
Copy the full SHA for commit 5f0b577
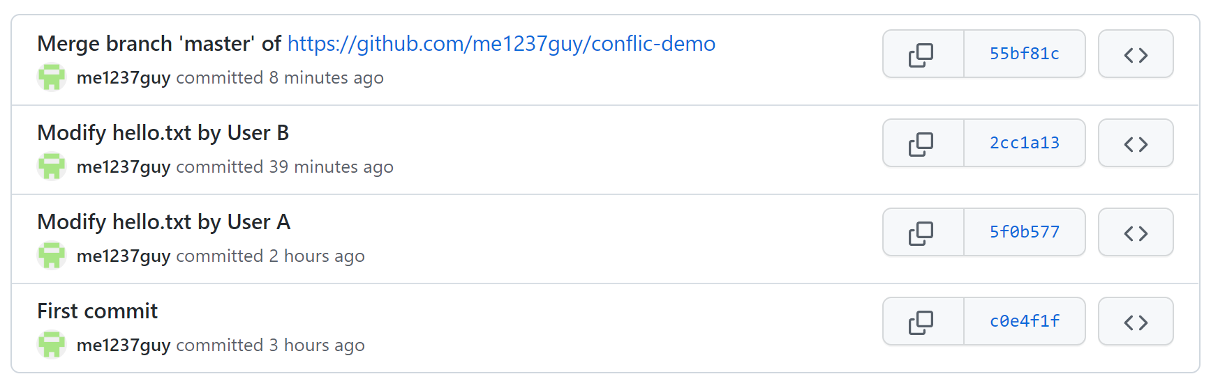click(923, 232)
